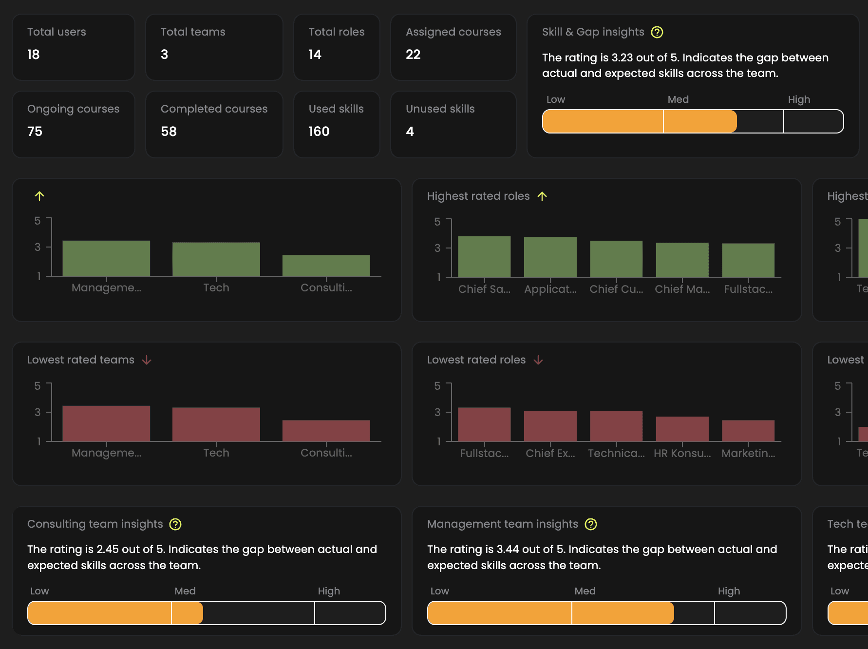868x649 pixels.
Task: Select the red Management bar in Lowest rated teams
Action: click(x=106, y=423)
